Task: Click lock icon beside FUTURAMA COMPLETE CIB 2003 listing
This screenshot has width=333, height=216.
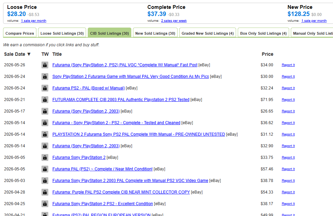Action: tap(45, 100)
